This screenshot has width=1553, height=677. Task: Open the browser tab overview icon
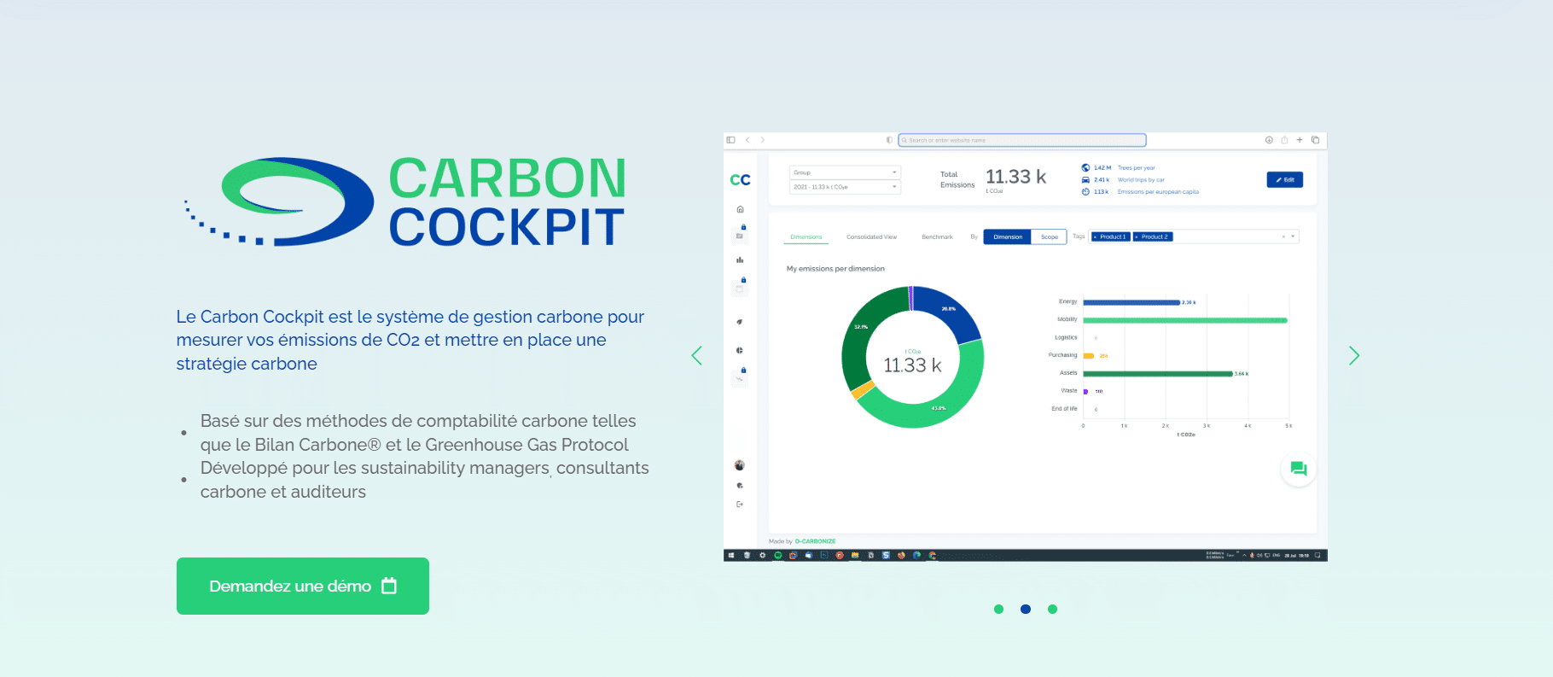coord(1315,140)
